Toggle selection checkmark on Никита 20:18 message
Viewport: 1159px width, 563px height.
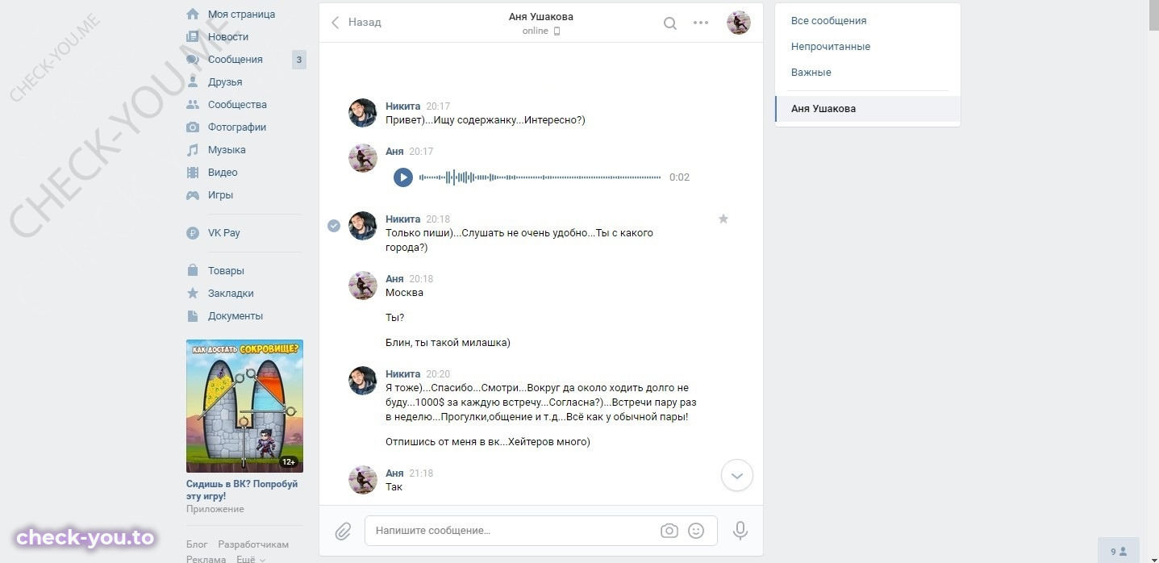tap(334, 226)
